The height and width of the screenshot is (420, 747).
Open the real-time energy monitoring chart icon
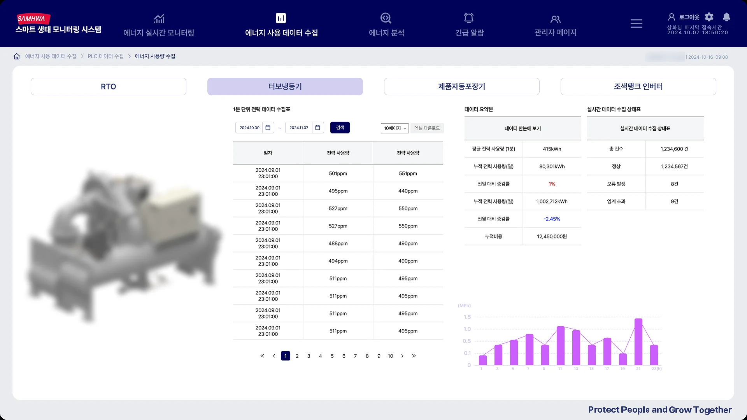click(x=159, y=18)
